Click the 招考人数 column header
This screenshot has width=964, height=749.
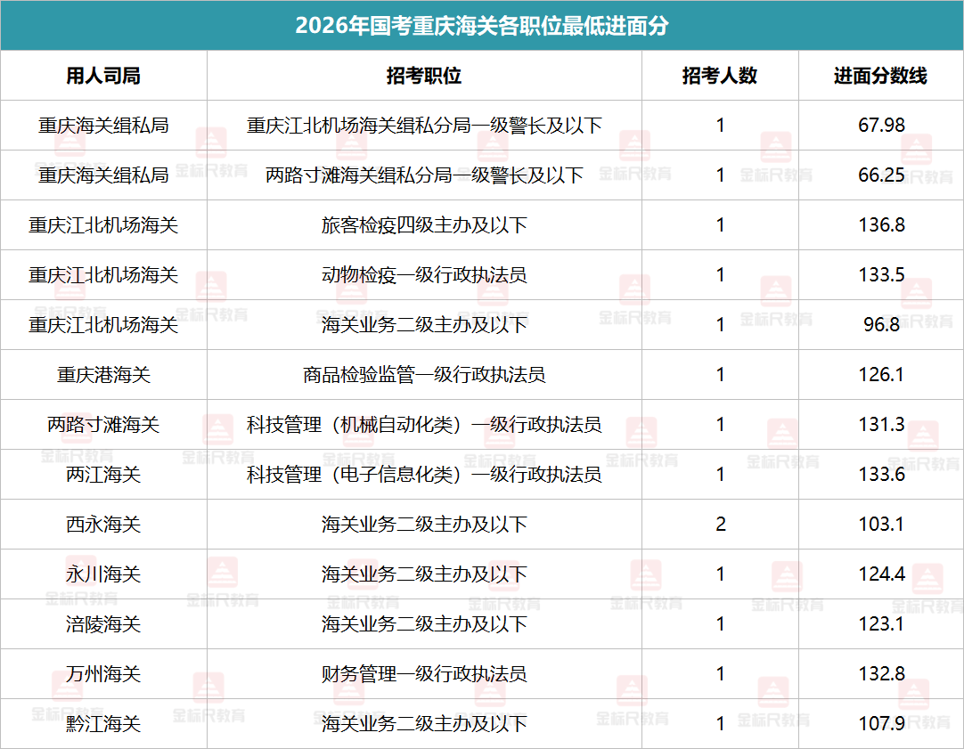(720, 76)
